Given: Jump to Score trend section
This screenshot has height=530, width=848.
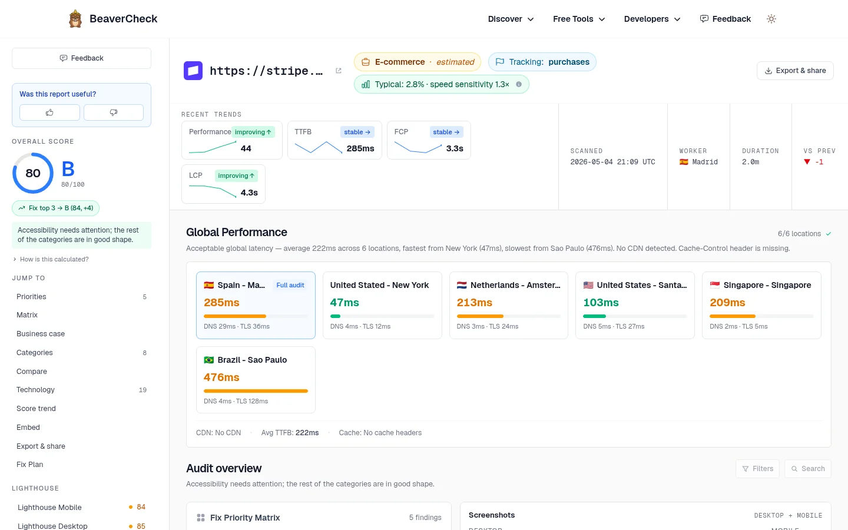Looking at the screenshot, I should (x=81, y=409).
